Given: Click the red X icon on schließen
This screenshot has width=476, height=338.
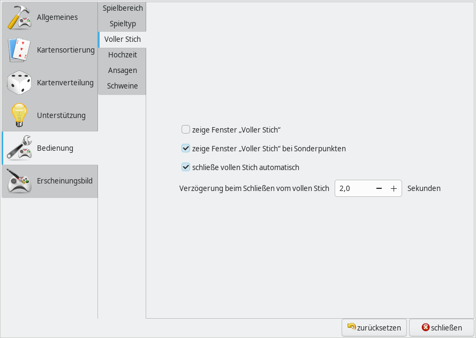Looking at the screenshot, I should [426, 327].
